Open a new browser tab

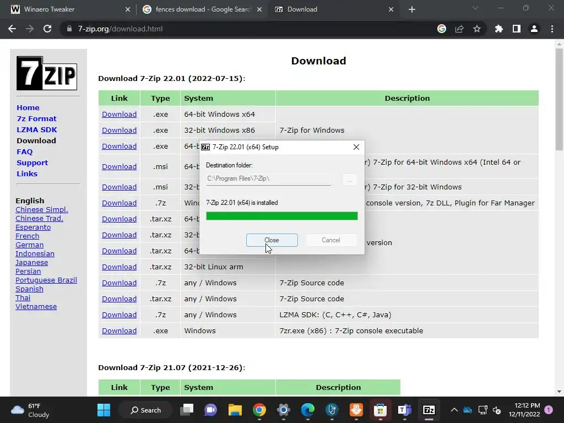click(x=412, y=9)
